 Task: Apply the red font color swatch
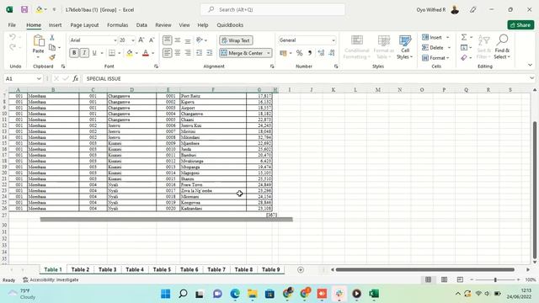click(x=146, y=53)
